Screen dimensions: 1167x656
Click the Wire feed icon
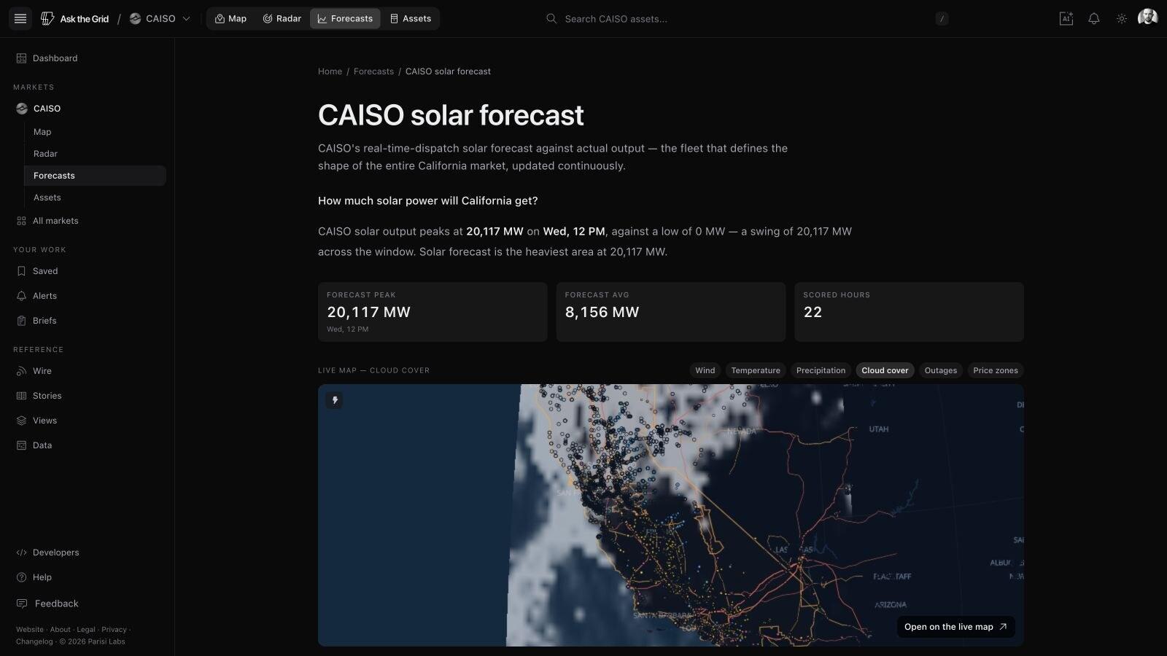21,371
